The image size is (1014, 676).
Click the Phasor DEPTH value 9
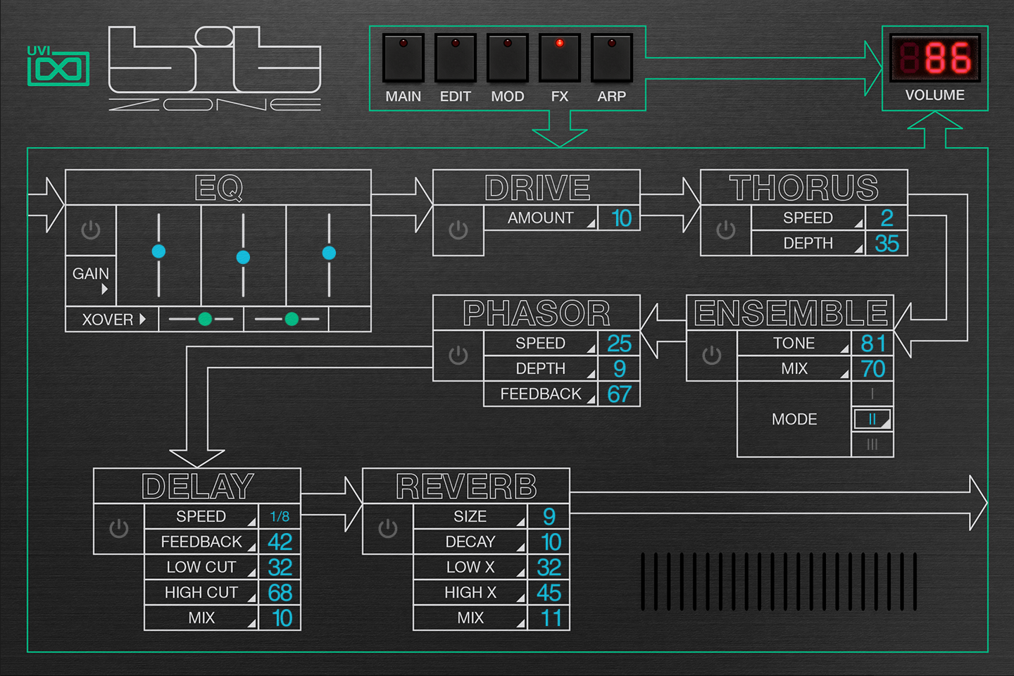[619, 369]
